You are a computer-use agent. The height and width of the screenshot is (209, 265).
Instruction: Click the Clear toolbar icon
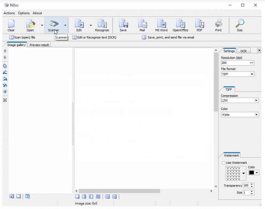click(x=11, y=25)
